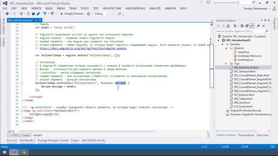This screenshot has width=278, height=156.
Task: Start debugging with the green play icon
Action: tap(62, 13)
